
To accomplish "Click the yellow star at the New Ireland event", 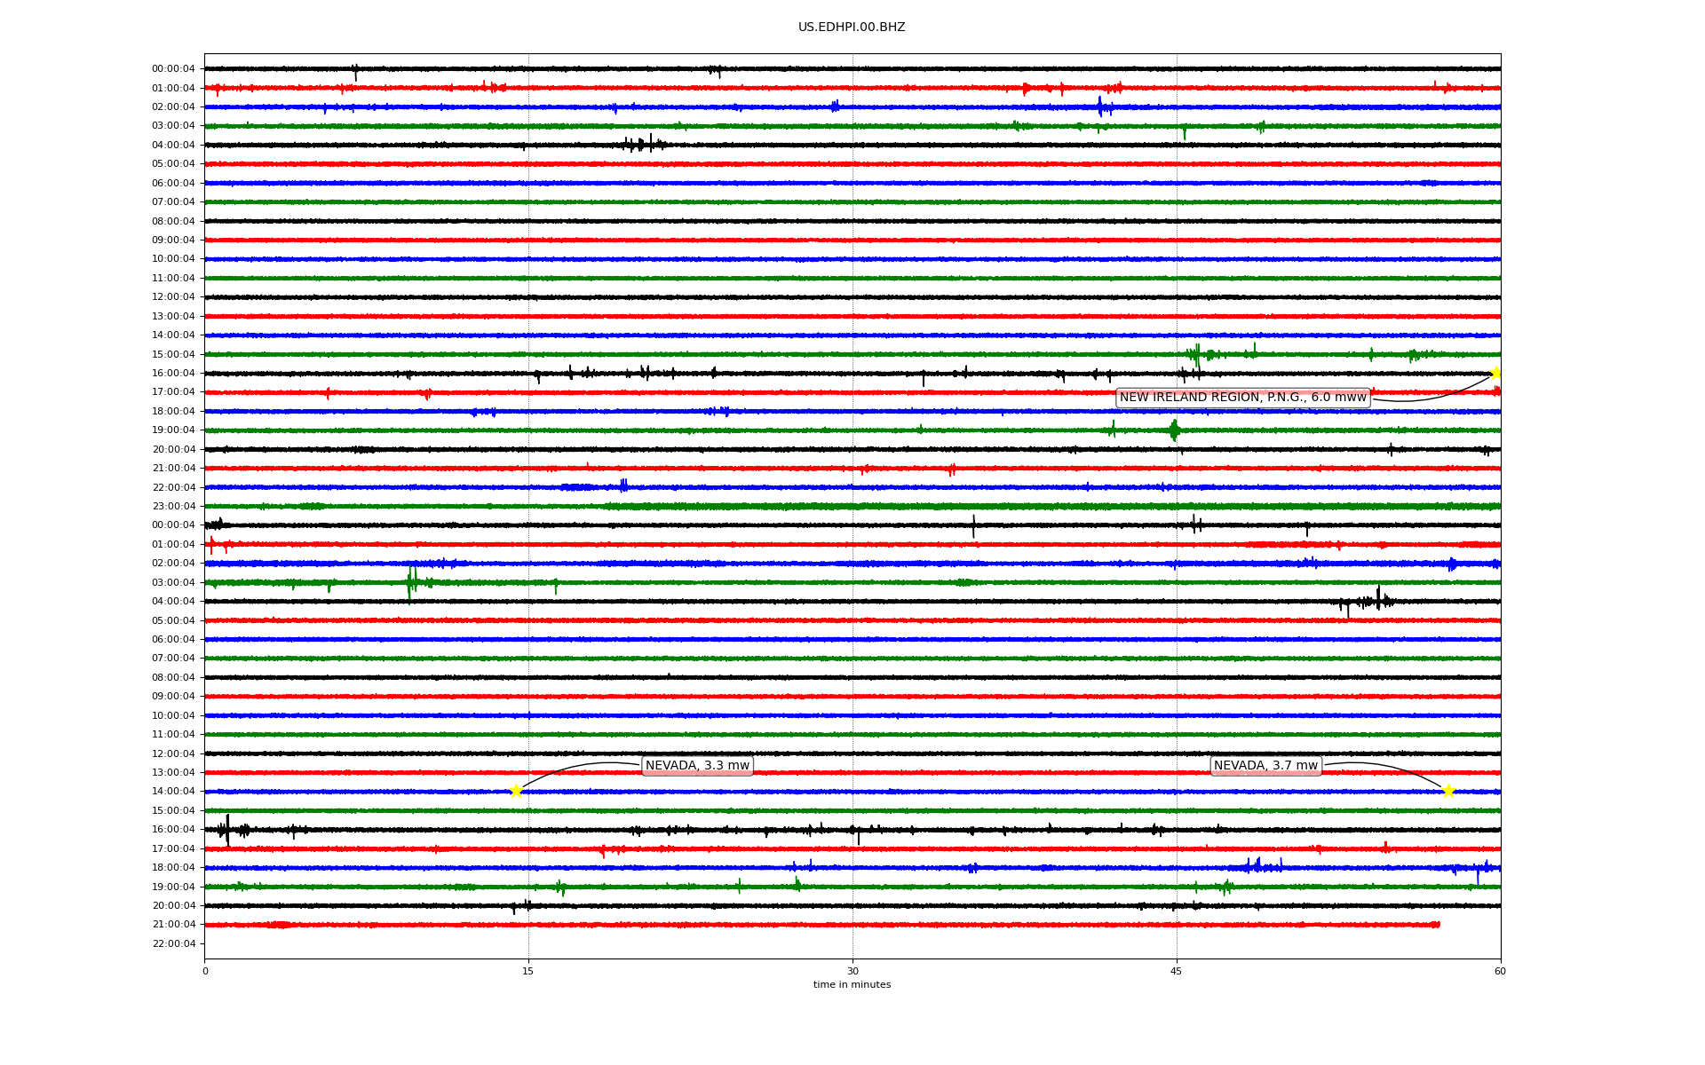I will (x=1496, y=373).
